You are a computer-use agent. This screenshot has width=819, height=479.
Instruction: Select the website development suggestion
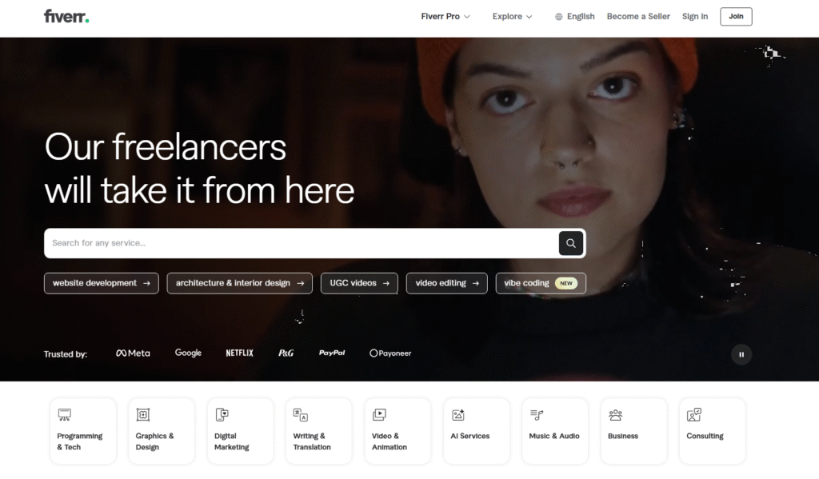(102, 283)
